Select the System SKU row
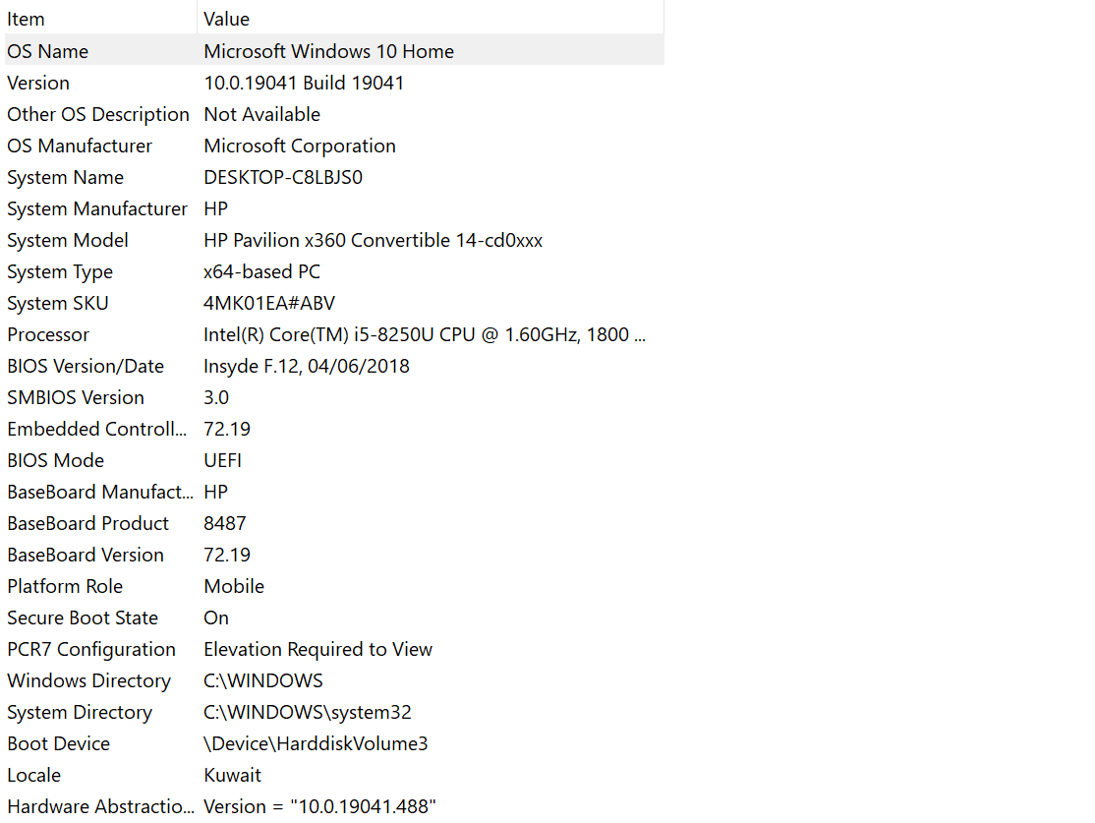Image resolution: width=1095 pixels, height=823 pixels. pos(334,303)
